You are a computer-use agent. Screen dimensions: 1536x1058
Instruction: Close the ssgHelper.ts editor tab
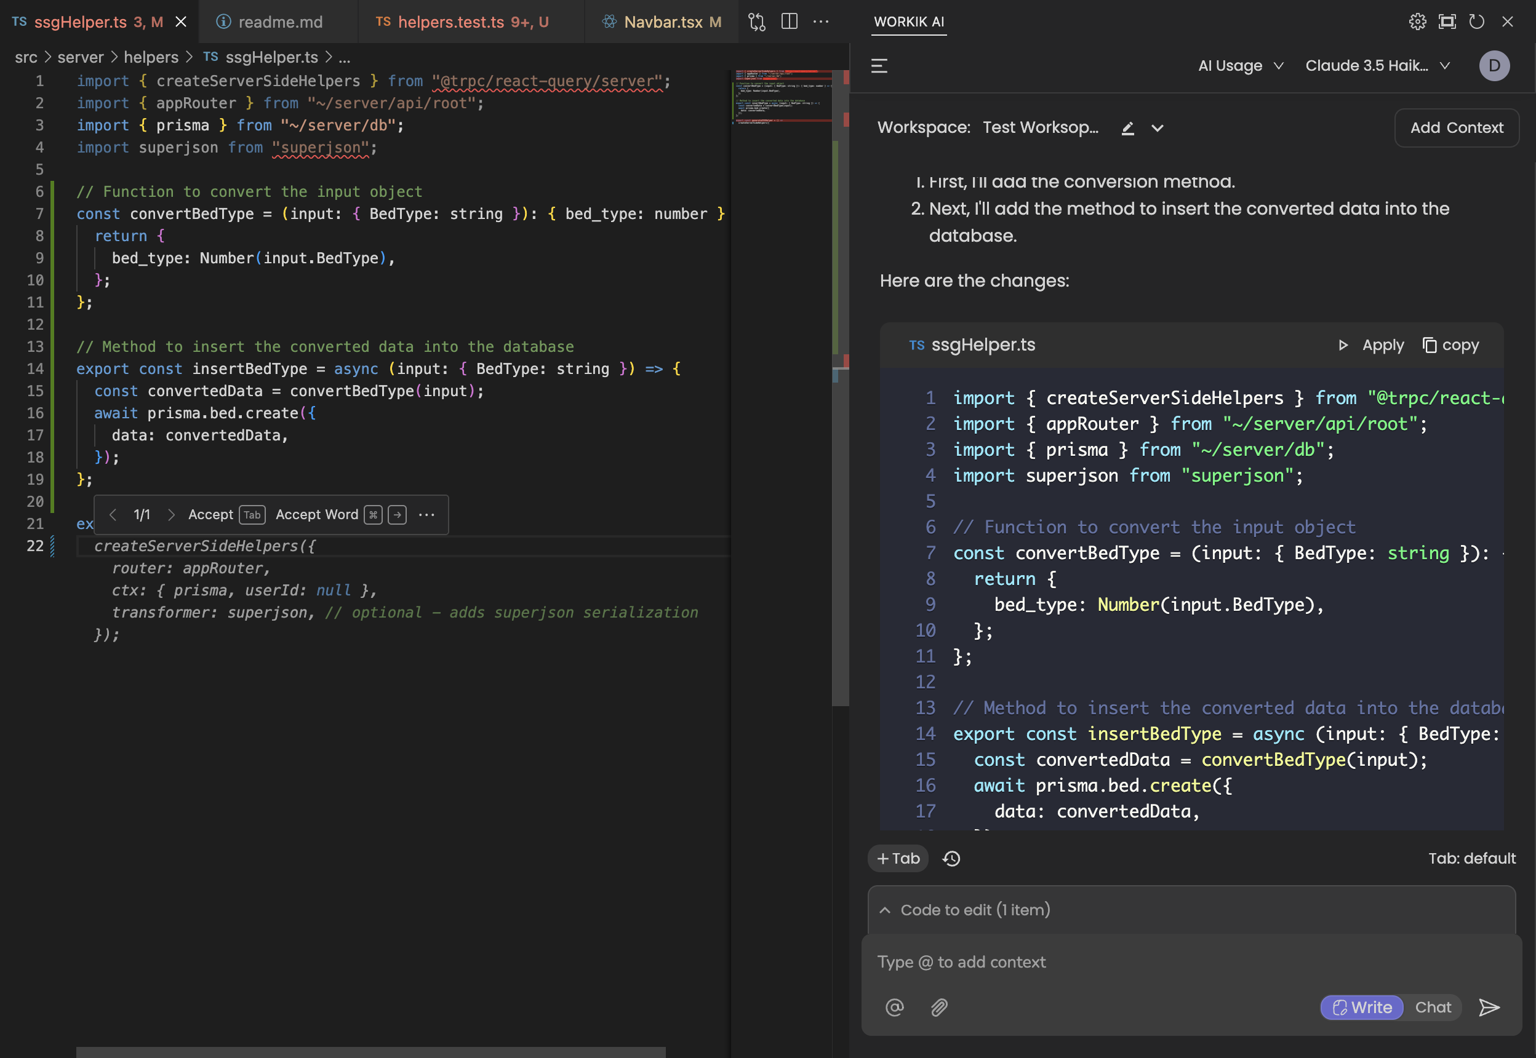point(181,22)
